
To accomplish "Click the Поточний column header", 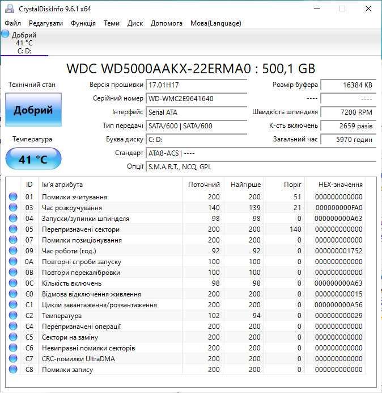I will [203, 185].
